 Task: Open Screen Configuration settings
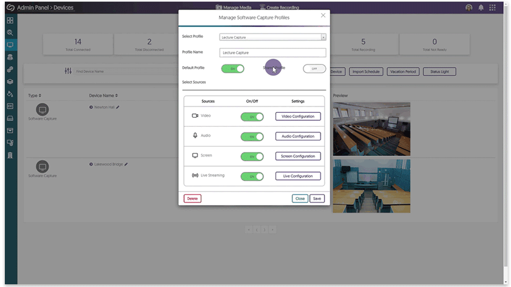point(298,156)
